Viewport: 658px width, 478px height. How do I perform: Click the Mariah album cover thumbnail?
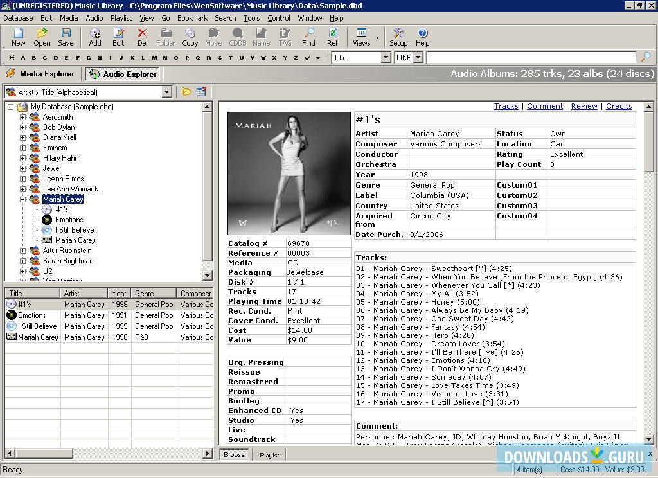tap(289, 173)
